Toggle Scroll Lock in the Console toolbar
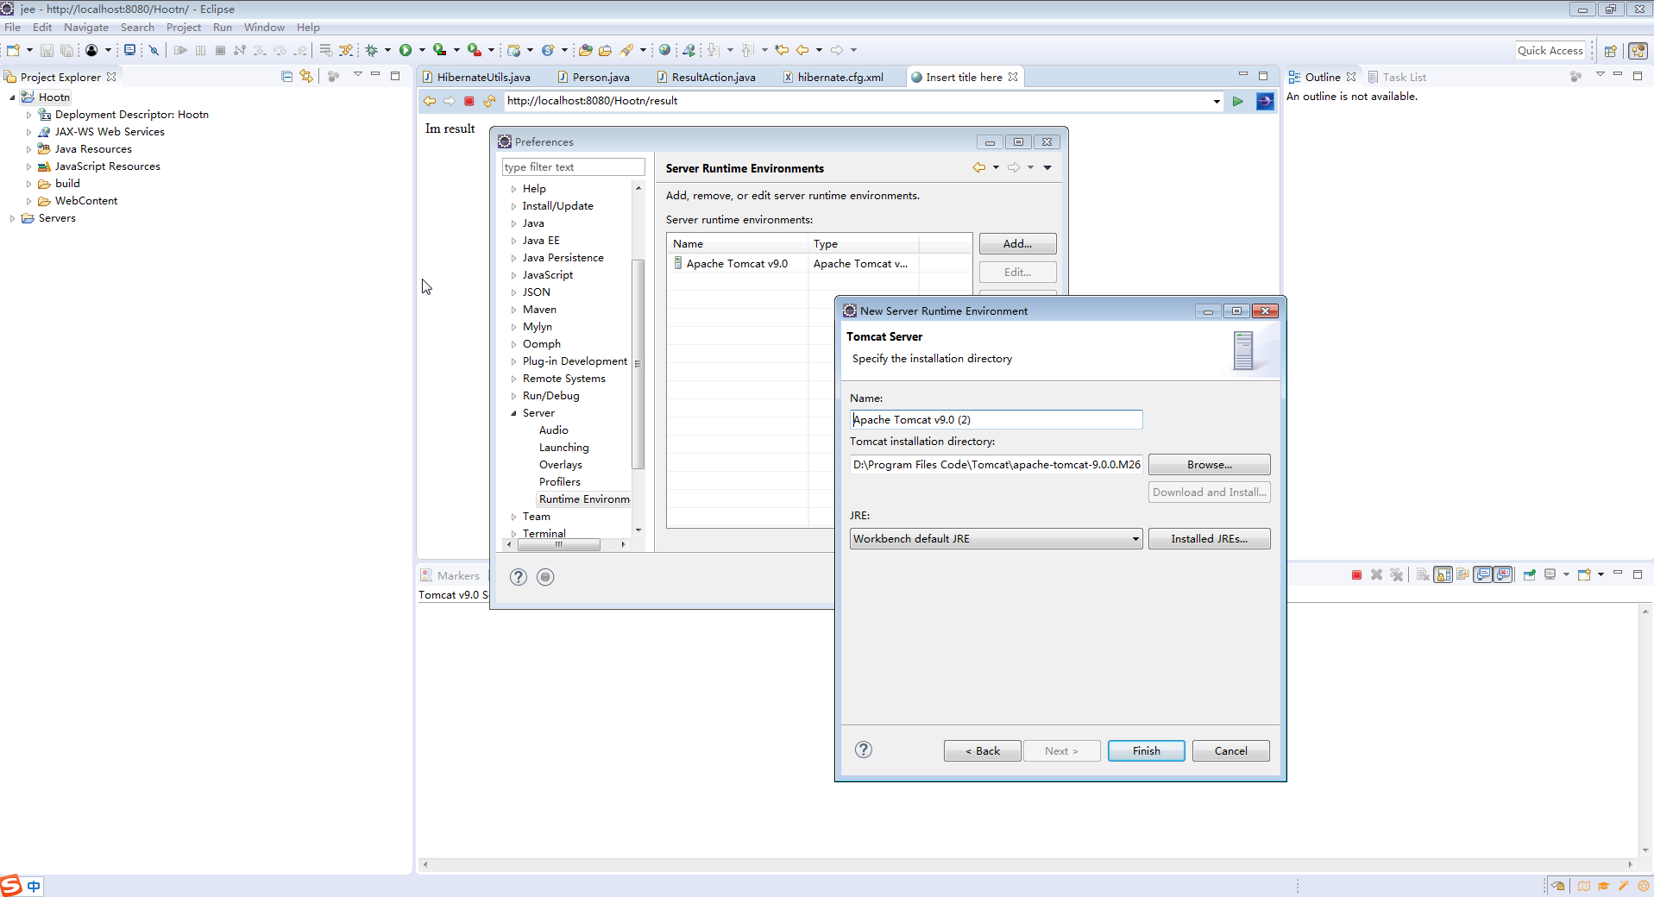Viewport: 1654px width, 897px height. coord(1443,574)
